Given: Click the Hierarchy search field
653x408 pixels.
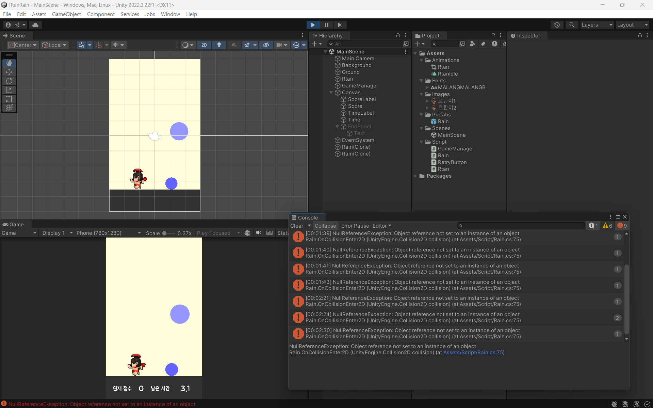Looking at the screenshot, I should (365, 44).
